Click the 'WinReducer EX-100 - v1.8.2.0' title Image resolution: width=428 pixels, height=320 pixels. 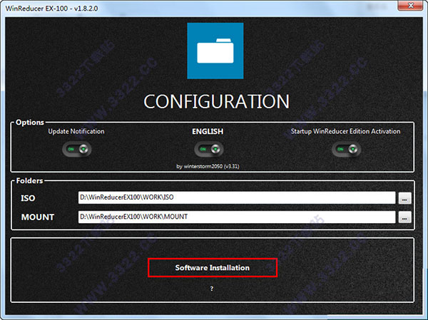point(51,8)
